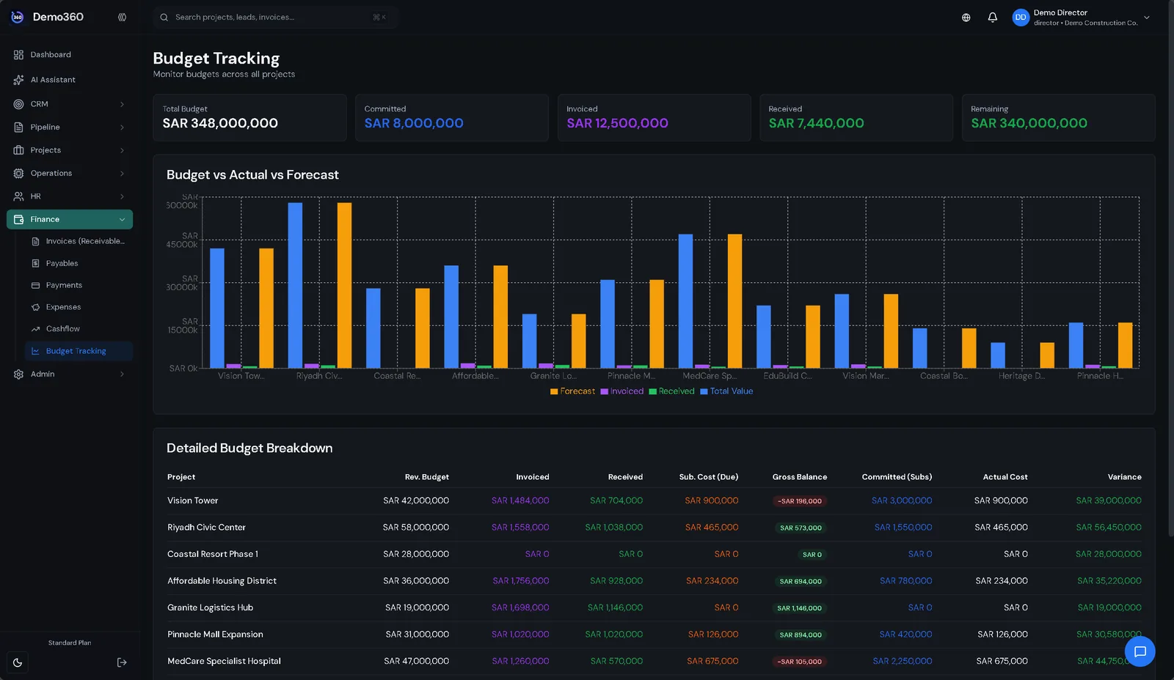Expand the CRM menu chevron
Viewport: 1174px width, 680px height.
coord(122,104)
